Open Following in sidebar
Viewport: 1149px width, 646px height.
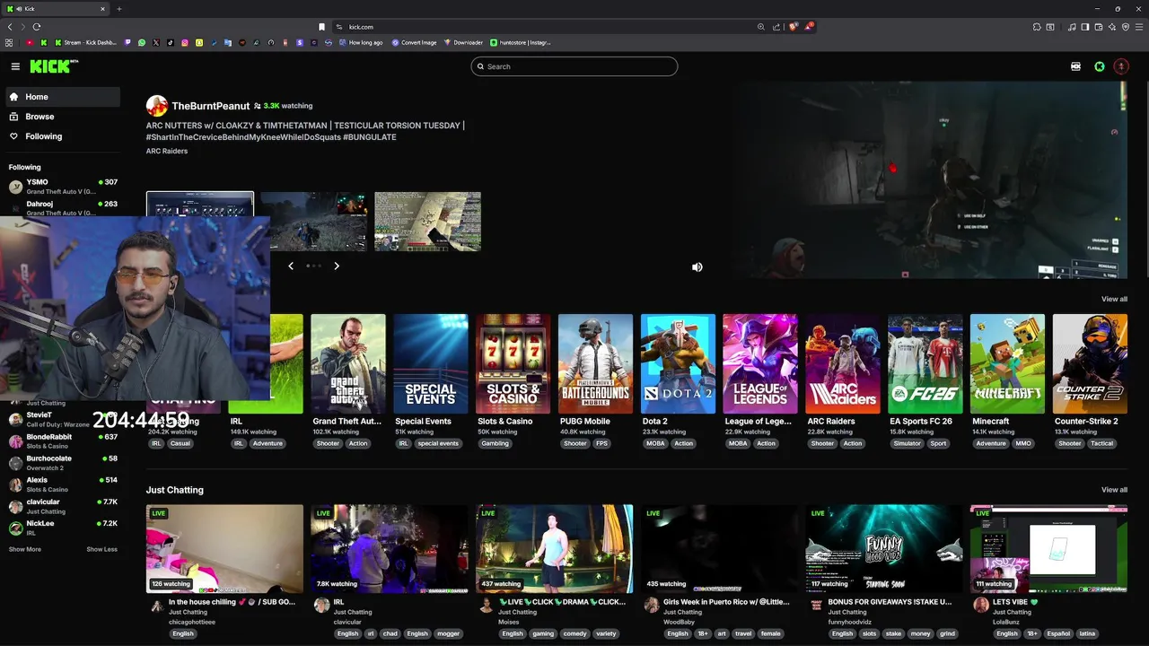[x=62, y=136]
